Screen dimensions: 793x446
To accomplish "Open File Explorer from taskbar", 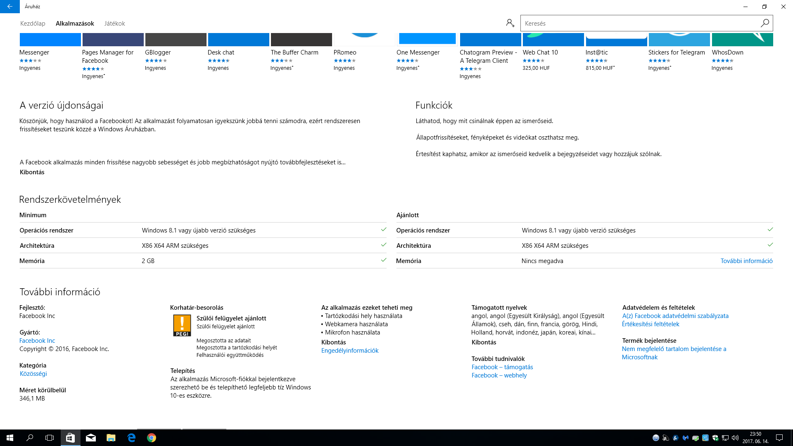I will click(x=111, y=438).
